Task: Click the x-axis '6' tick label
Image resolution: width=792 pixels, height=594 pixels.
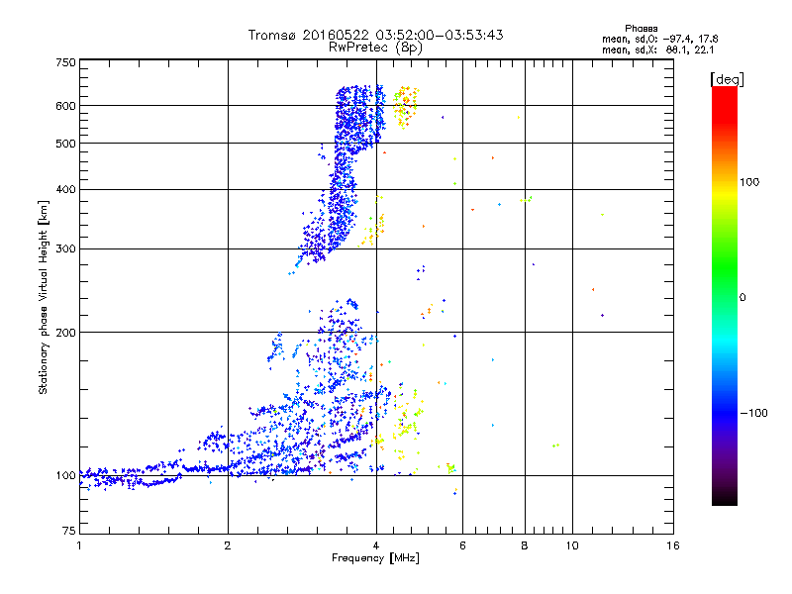Action: point(462,545)
